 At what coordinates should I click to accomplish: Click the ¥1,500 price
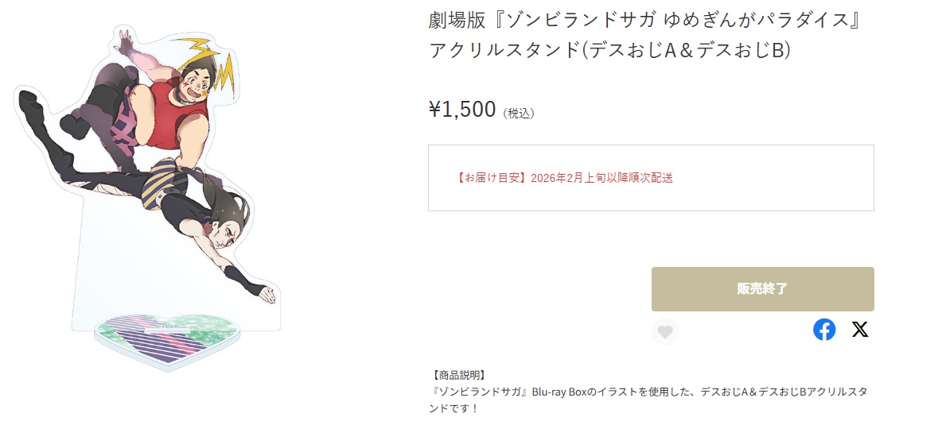coord(462,110)
